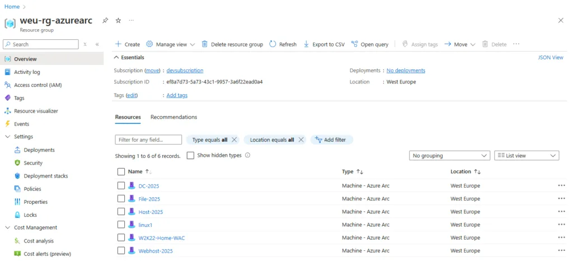573x261 pixels.
Task: Focus the Filter for any field box
Action: 148,139
